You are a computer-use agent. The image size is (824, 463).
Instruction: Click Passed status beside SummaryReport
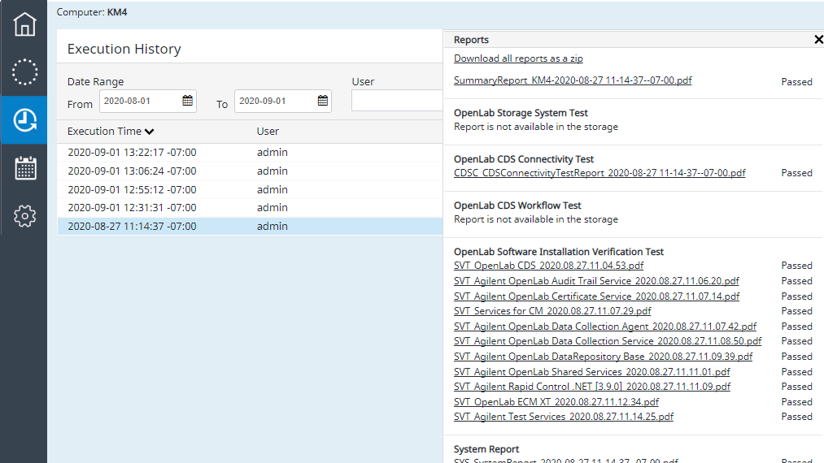(796, 82)
